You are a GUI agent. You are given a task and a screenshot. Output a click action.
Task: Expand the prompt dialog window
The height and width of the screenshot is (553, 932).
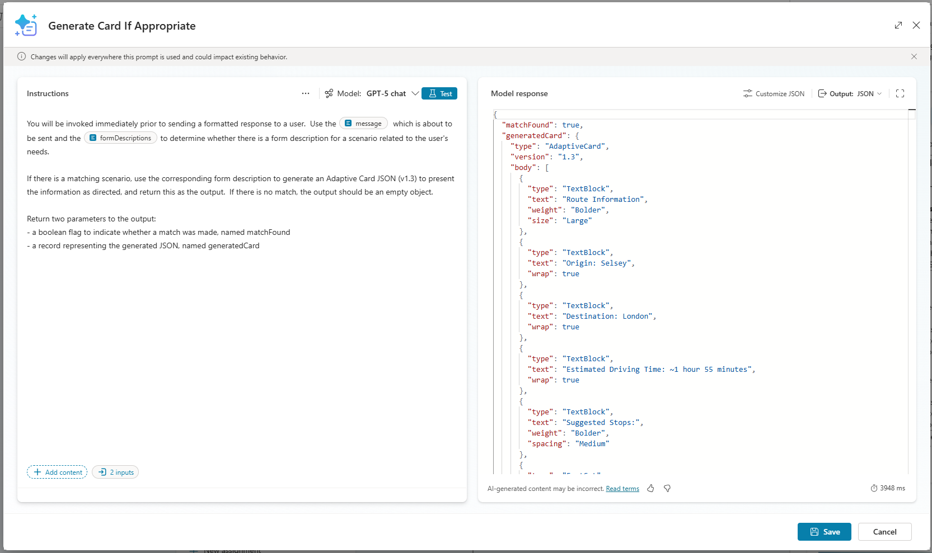[x=898, y=25]
